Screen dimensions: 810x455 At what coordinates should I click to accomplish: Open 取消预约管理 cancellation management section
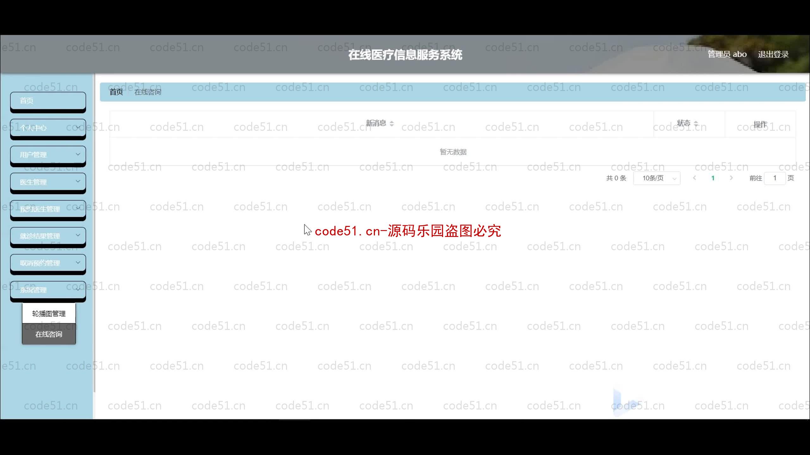[48, 262]
